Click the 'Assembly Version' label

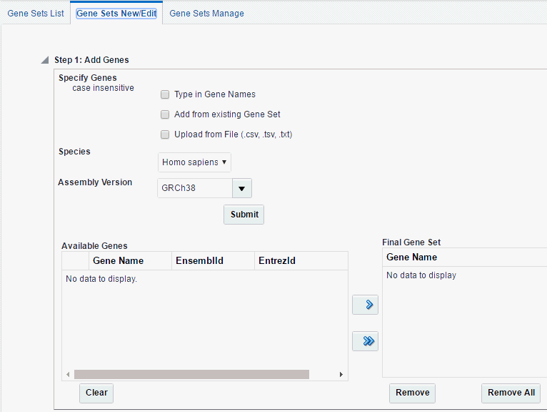[95, 182]
